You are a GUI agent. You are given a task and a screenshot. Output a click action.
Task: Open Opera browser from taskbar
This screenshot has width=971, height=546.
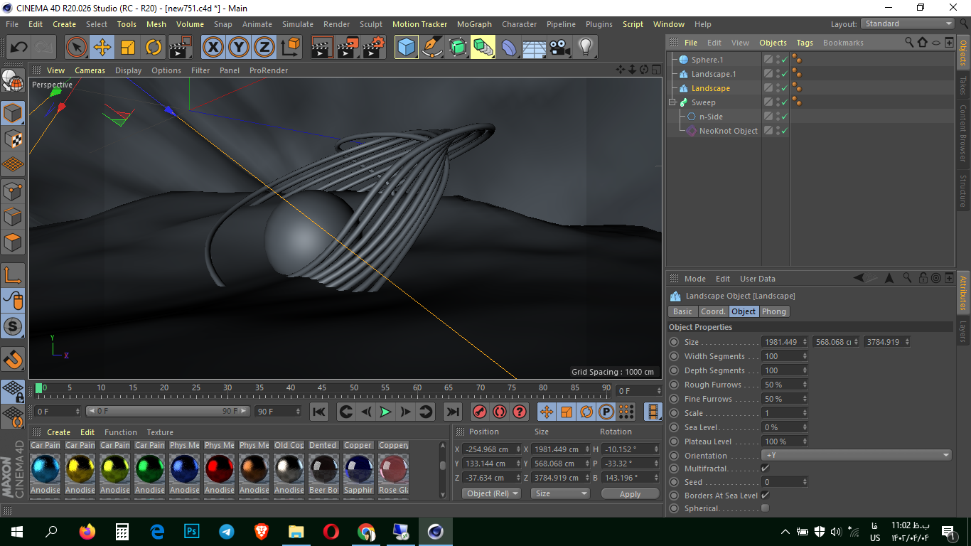click(331, 532)
